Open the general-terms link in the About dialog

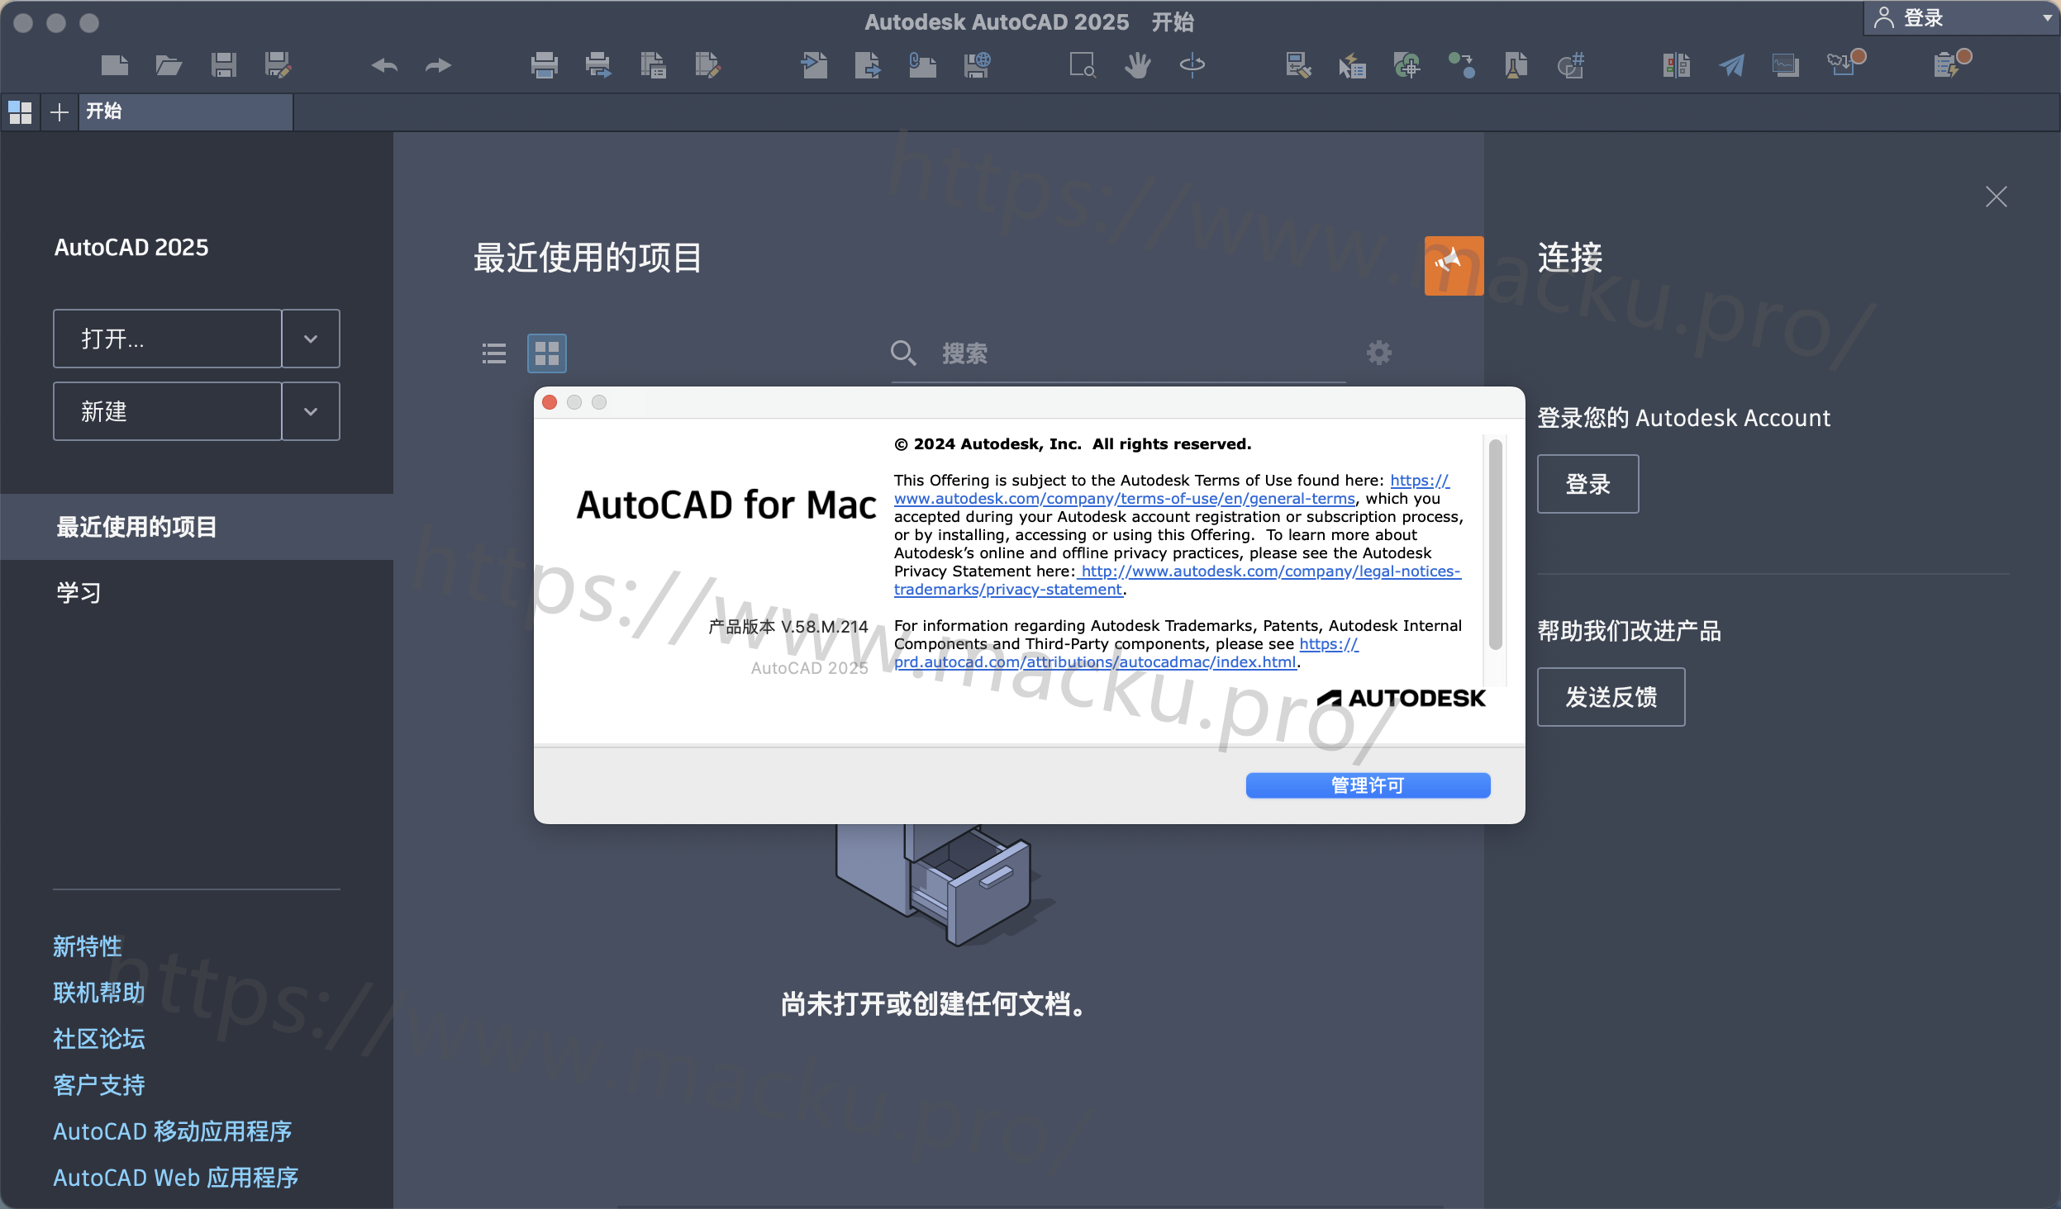click(x=1124, y=499)
